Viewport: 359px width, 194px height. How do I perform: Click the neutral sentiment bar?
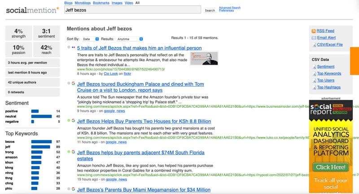pos(41,116)
